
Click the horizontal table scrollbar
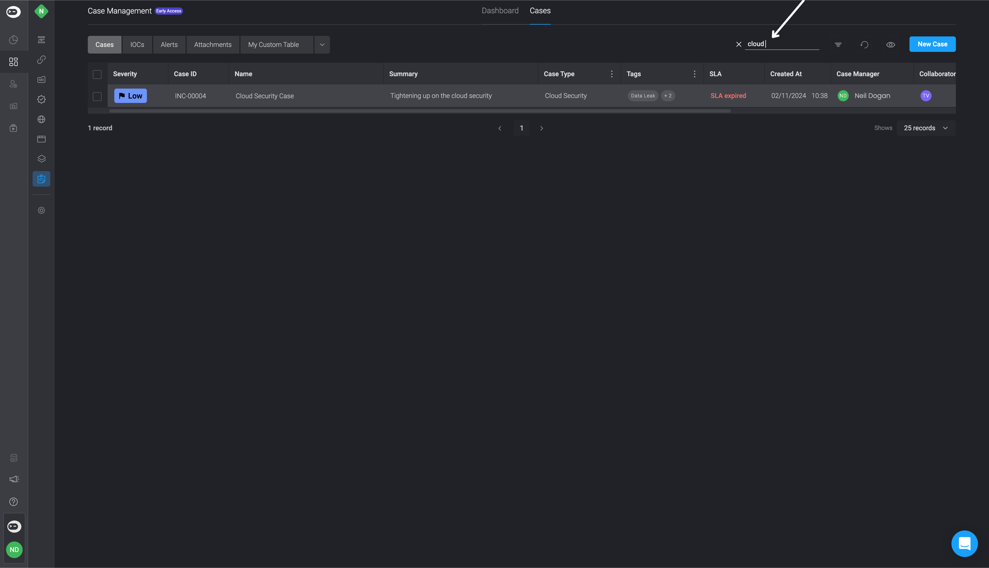pyautogui.click(x=419, y=111)
